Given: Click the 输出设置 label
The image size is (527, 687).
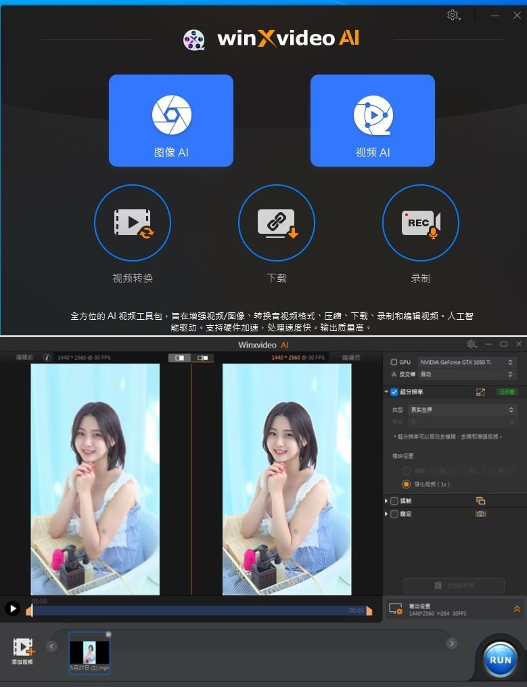Looking at the screenshot, I should [x=420, y=606].
